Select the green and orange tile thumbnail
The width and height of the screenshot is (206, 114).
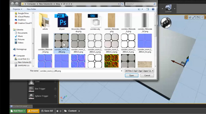tap(111, 61)
